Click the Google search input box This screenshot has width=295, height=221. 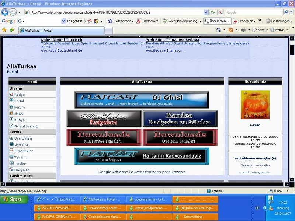[254, 13]
